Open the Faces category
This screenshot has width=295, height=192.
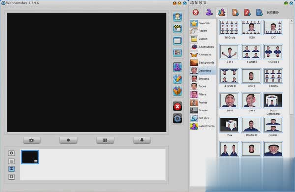coord(203,86)
